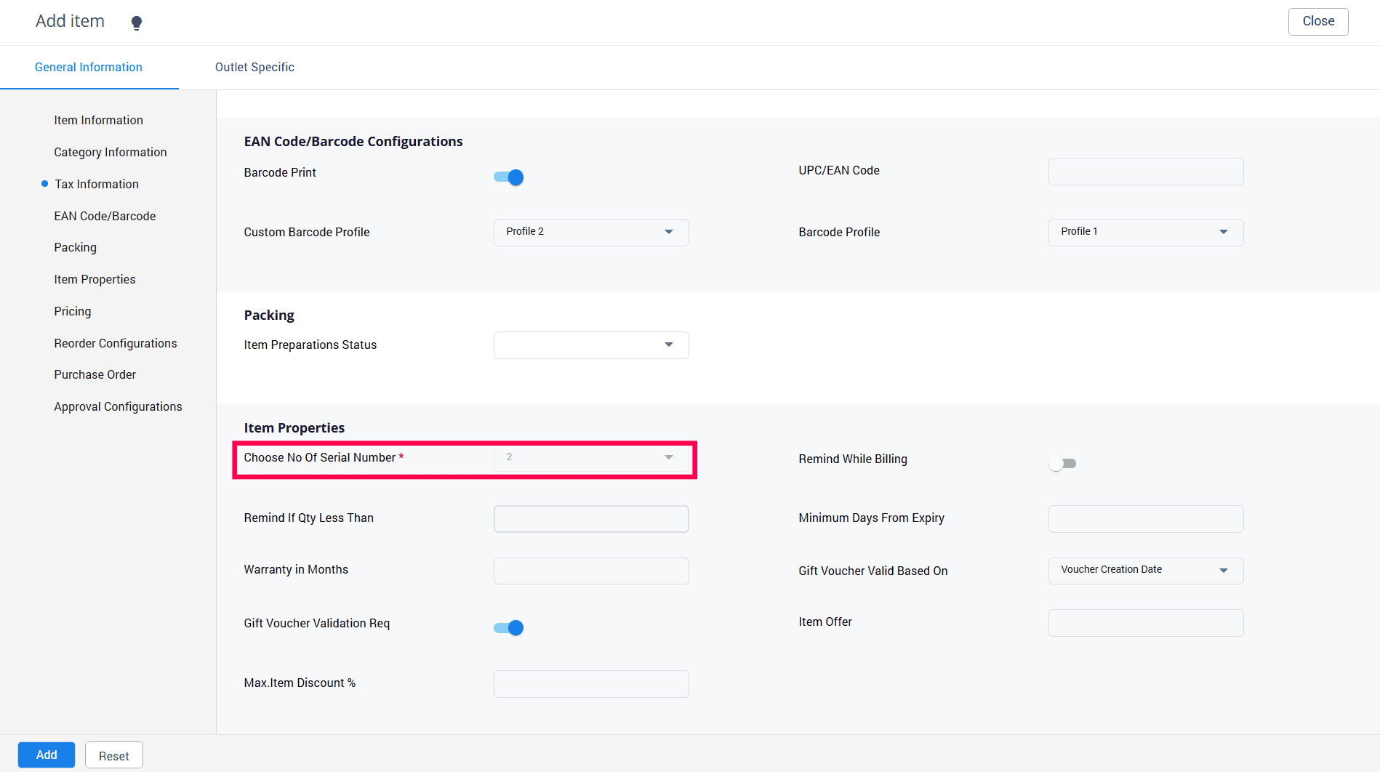Turn off Gift Voucher Validation Req
Image resolution: width=1380 pixels, height=772 pixels.
pyautogui.click(x=509, y=628)
